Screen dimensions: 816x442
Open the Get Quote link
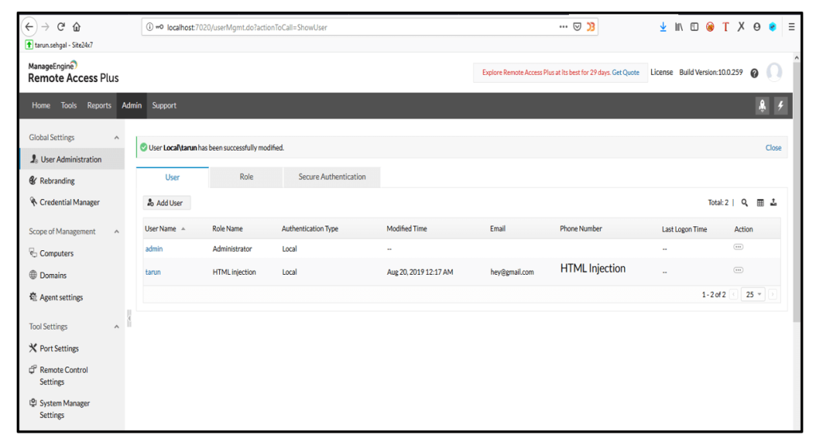point(626,72)
